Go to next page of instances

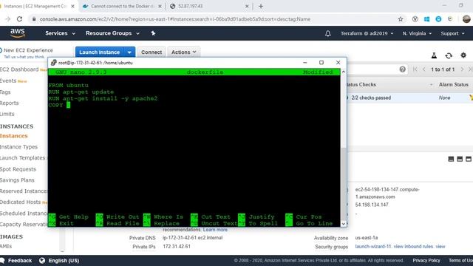click(462, 69)
